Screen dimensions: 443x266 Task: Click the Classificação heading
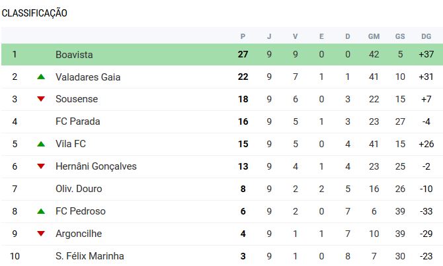(34, 13)
